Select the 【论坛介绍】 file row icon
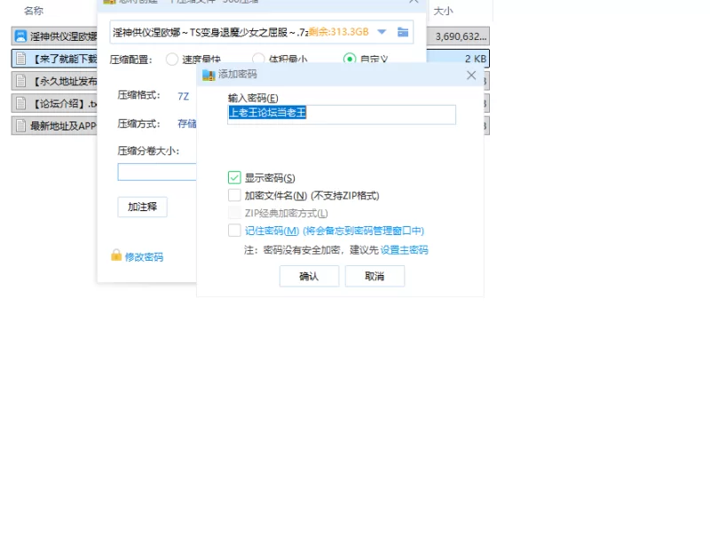 point(20,103)
